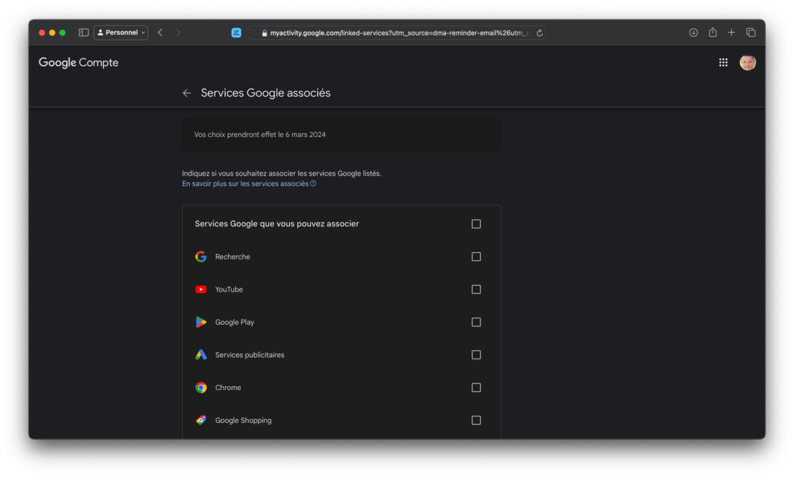Open a new tab with plus icon
Viewport: 794px width, 477px height.
pyautogui.click(x=732, y=33)
